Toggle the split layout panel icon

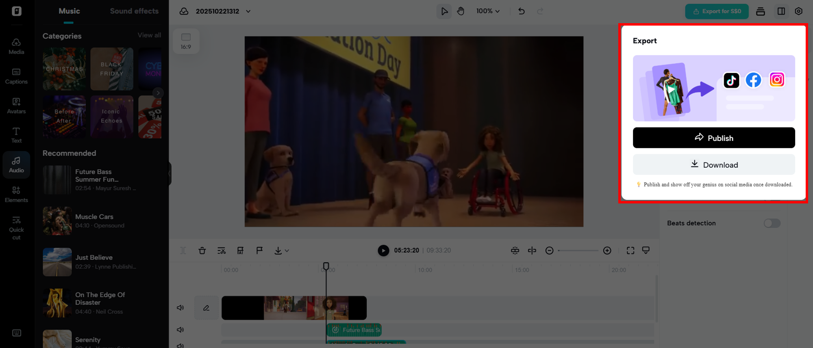(x=781, y=11)
